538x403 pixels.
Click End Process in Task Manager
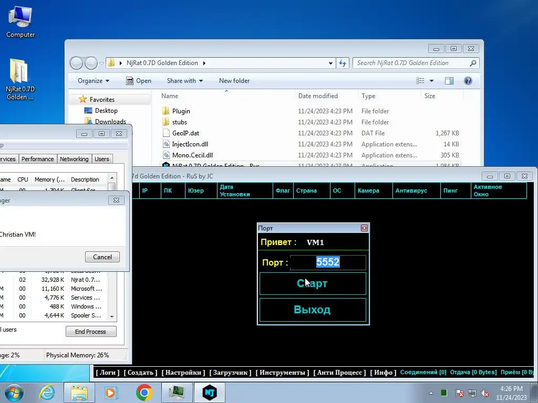click(91, 332)
